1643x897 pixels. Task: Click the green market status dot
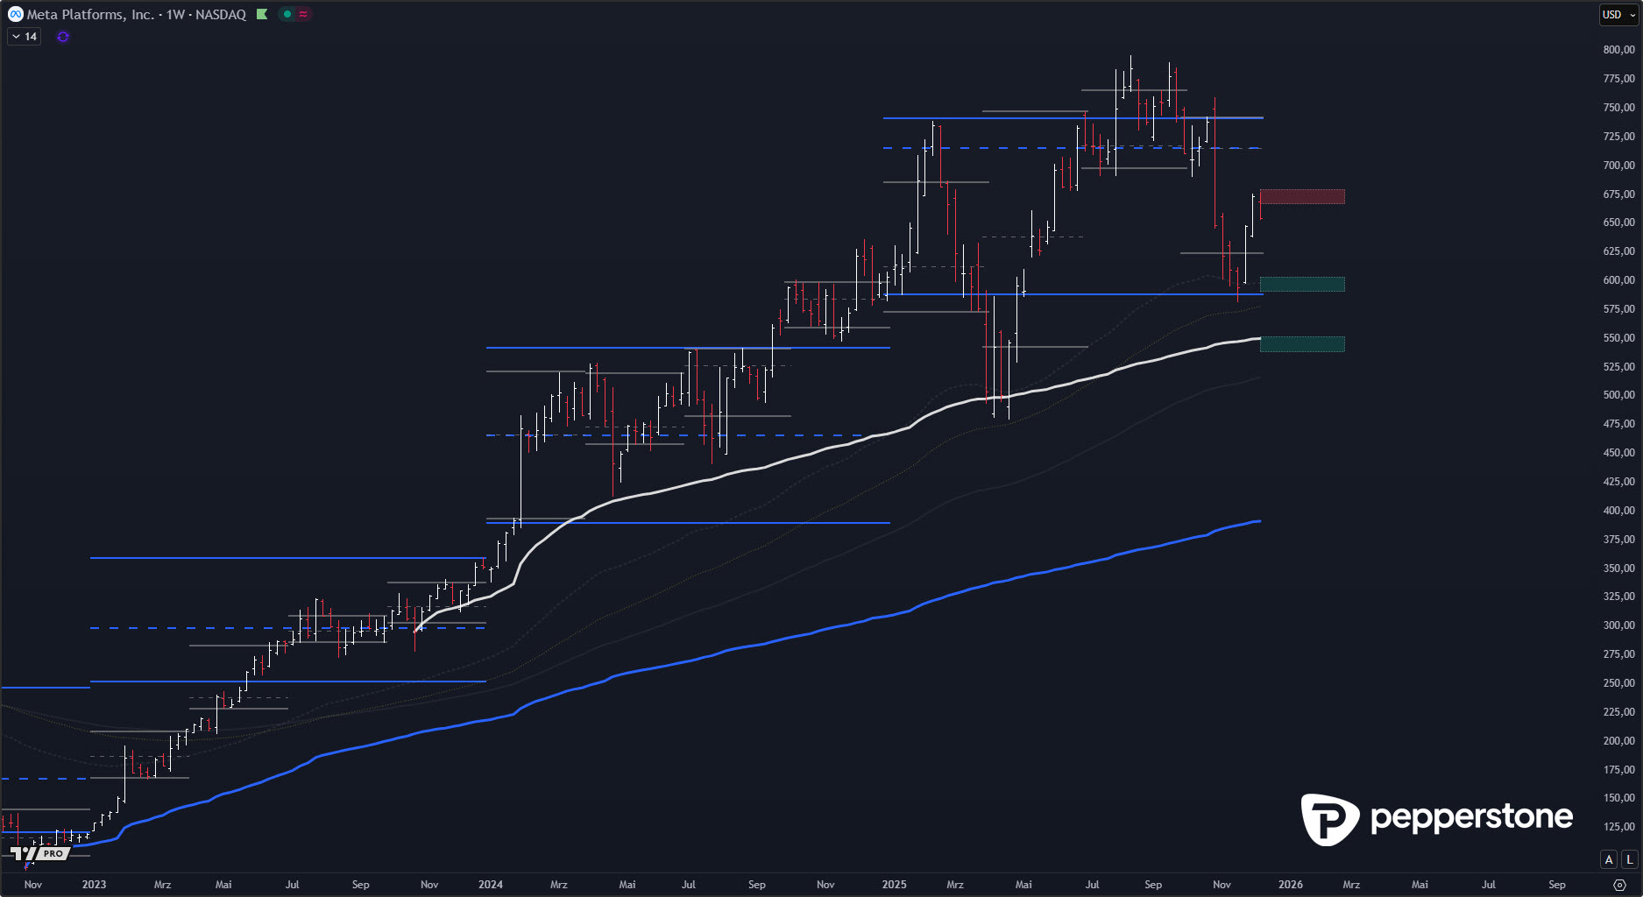(287, 14)
